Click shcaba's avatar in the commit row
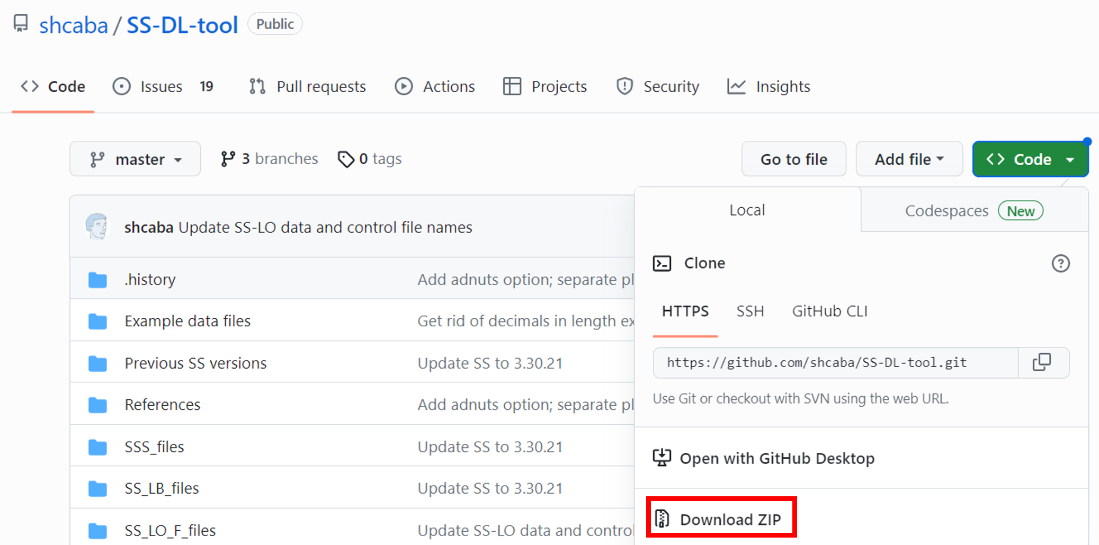The image size is (1099, 545). tap(97, 227)
